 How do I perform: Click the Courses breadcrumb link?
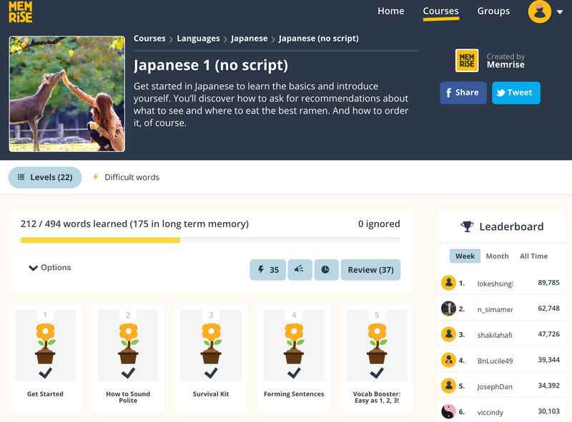149,39
